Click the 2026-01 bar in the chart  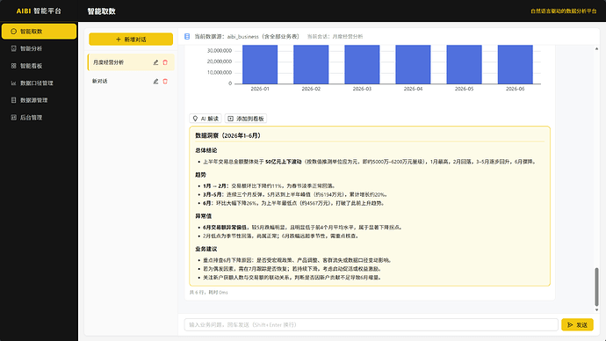[260, 64]
